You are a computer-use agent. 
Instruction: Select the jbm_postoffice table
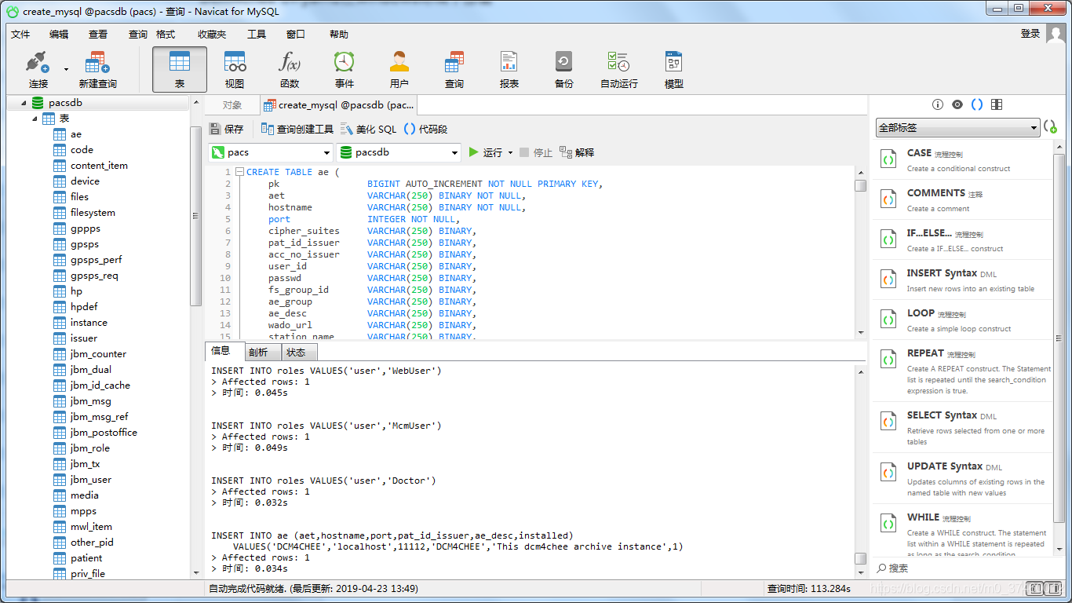pos(104,432)
